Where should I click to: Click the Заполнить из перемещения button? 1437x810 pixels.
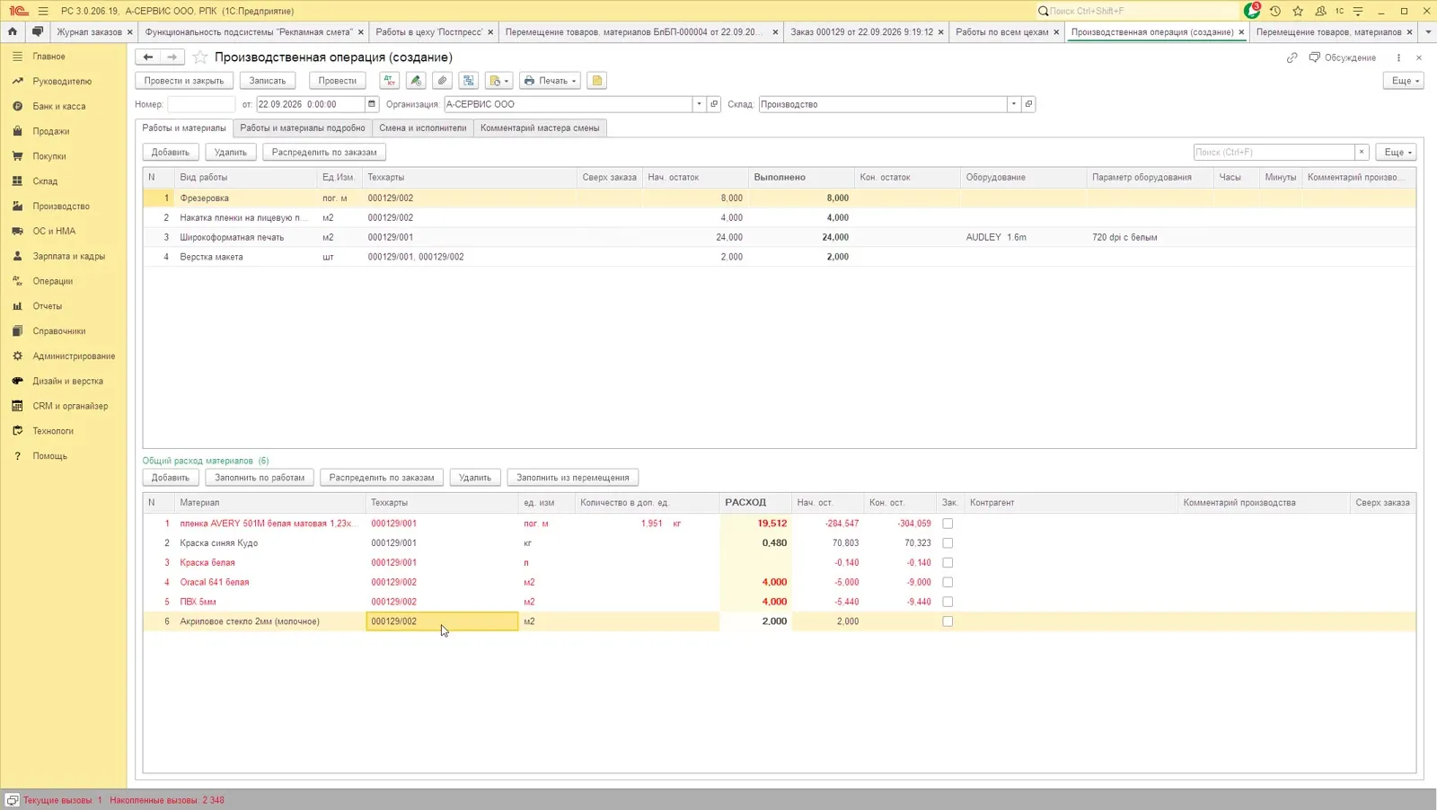(573, 478)
